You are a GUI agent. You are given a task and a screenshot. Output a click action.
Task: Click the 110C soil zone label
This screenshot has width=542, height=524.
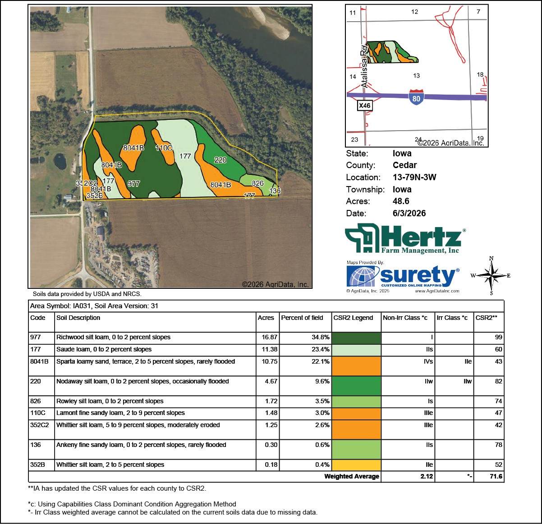[164, 148]
